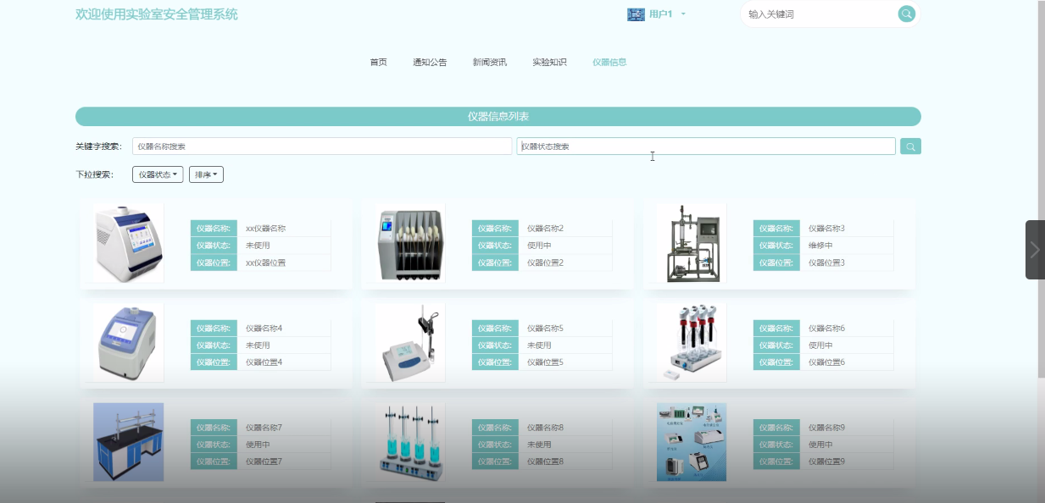Click the thumbnail image of 仪器名称2
This screenshot has height=503, width=1045.
point(408,242)
